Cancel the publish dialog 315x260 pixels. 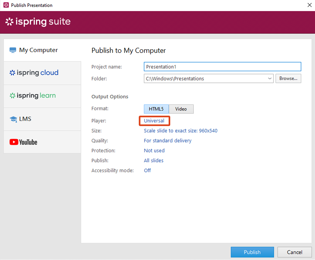pyautogui.click(x=294, y=252)
